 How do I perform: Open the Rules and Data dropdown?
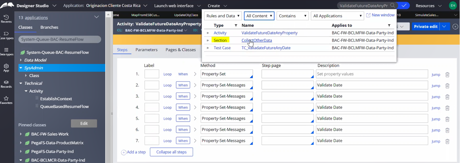pos(223,16)
